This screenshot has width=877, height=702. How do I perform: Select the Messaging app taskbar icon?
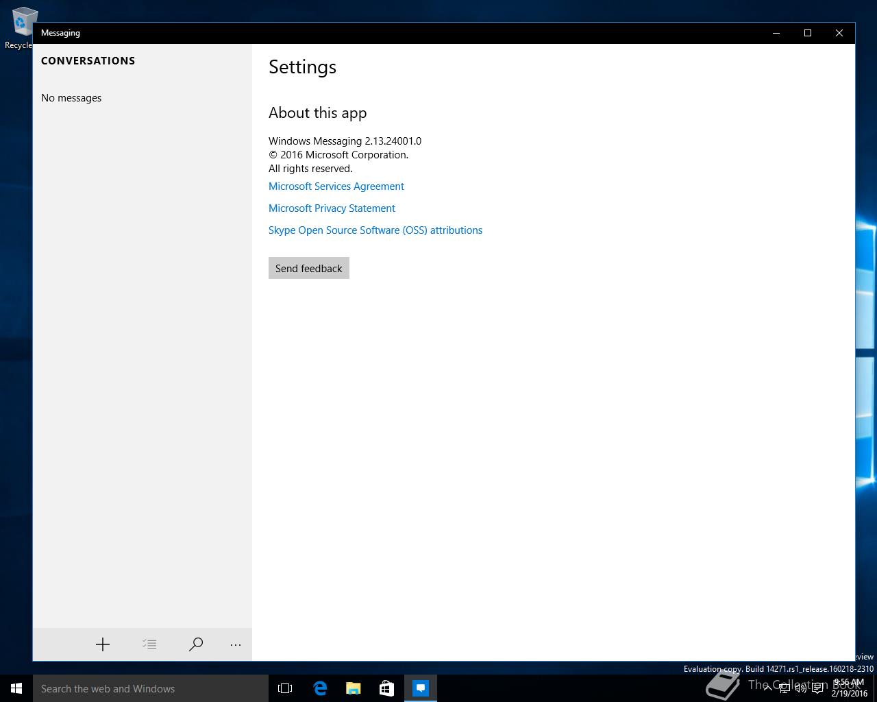pos(421,688)
